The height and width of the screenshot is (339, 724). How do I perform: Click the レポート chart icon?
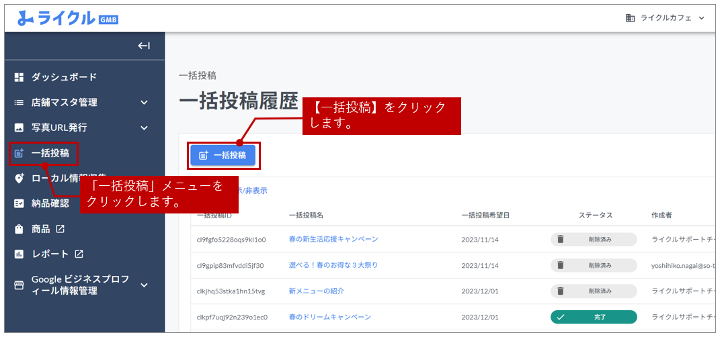(x=19, y=254)
